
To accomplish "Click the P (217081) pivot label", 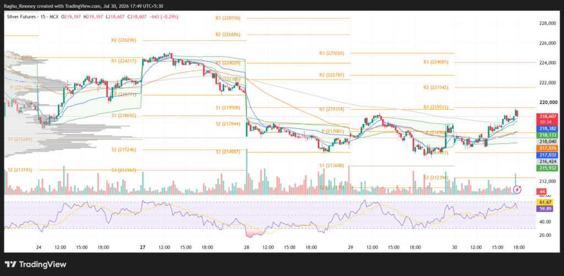I will [333, 131].
